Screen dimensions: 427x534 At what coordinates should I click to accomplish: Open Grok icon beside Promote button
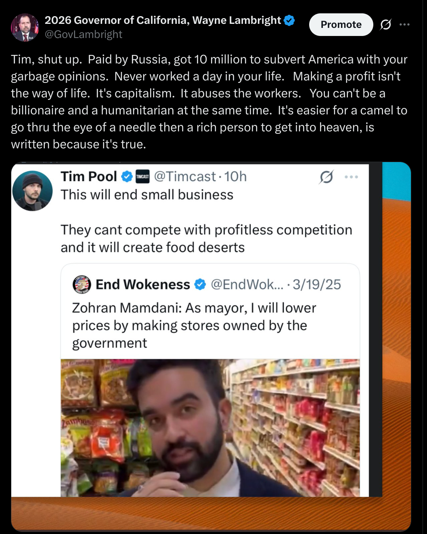(386, 25)
